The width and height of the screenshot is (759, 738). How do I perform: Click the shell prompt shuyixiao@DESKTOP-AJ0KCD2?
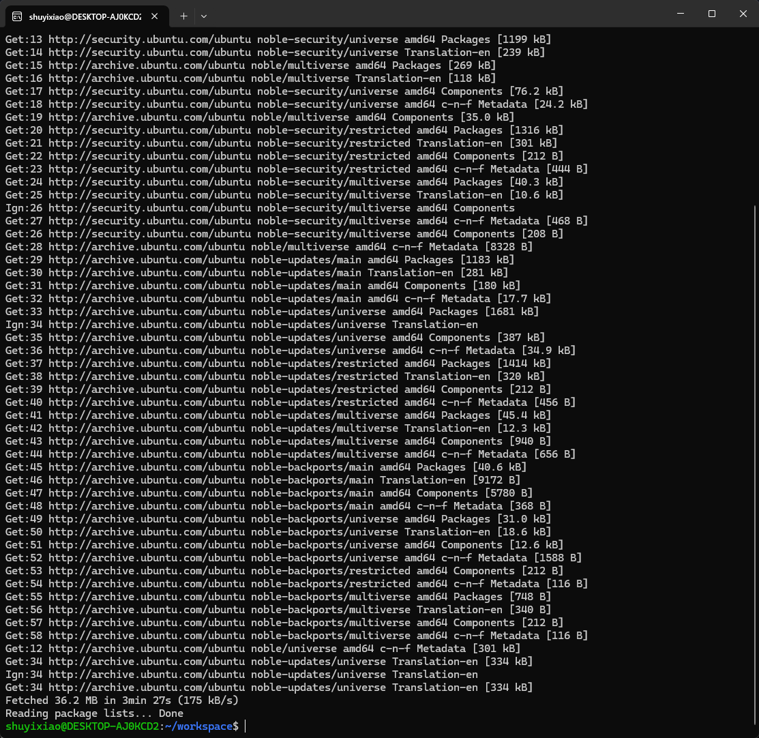pos(82,726)
